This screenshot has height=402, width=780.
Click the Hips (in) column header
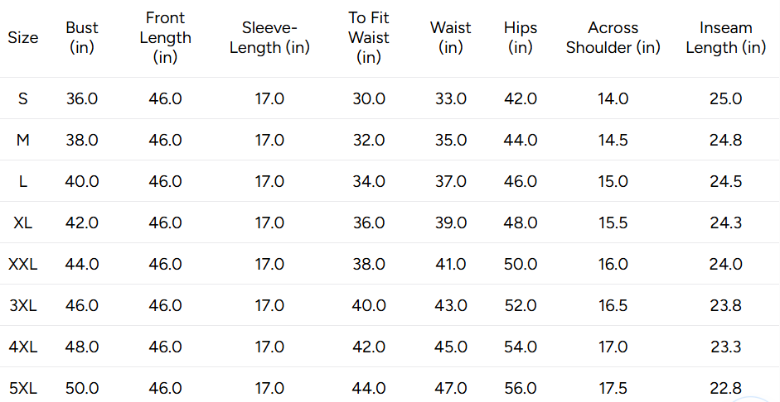click(x=521, y=37)
